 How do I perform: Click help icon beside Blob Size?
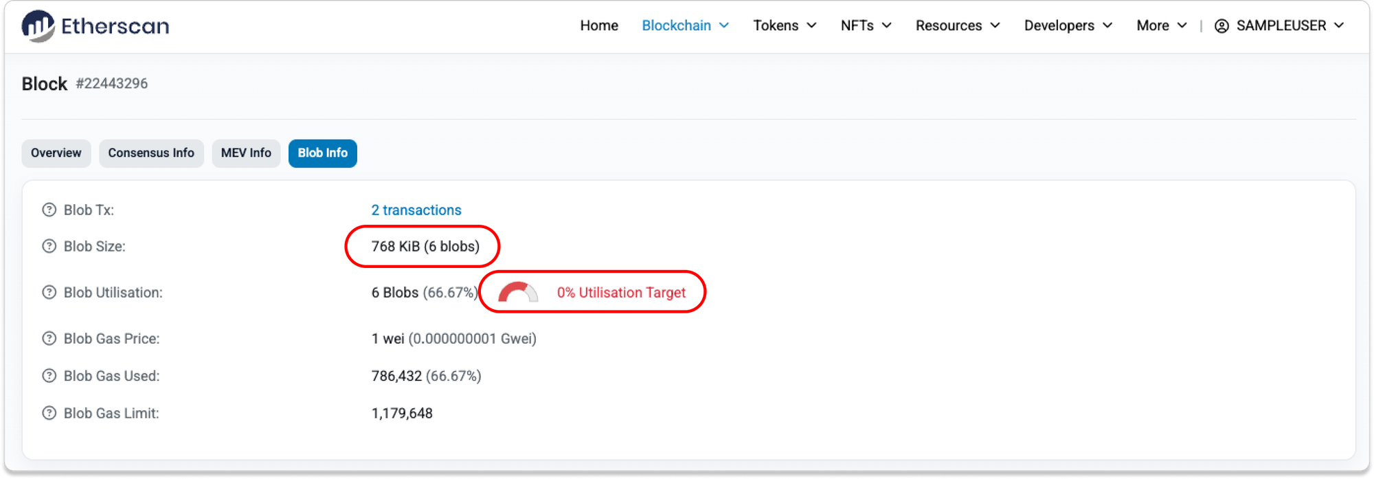(49, 247)
